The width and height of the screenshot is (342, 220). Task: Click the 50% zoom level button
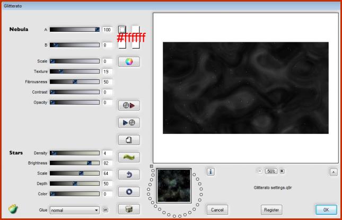tap(271, 171)
